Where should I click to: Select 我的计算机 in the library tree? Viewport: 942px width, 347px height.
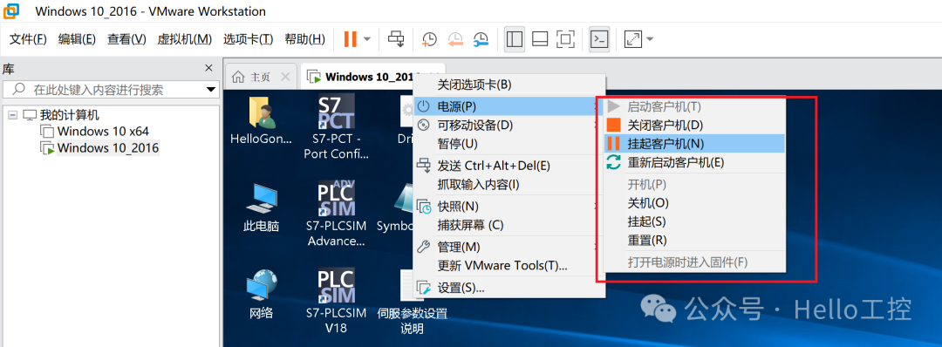pyautogui.click(x=70, y=115)
